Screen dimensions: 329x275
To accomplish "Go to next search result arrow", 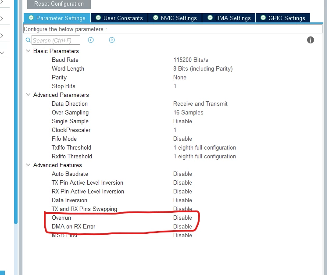I will click(112, 40).
